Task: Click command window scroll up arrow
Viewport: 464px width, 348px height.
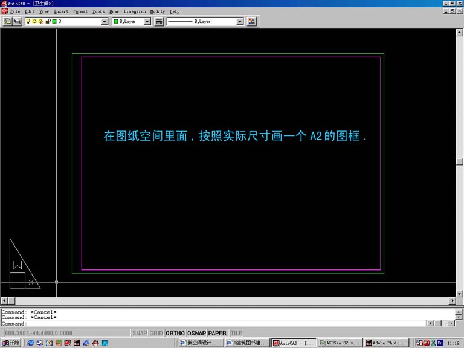Action: pyautogui.click(x=459, y=312)
